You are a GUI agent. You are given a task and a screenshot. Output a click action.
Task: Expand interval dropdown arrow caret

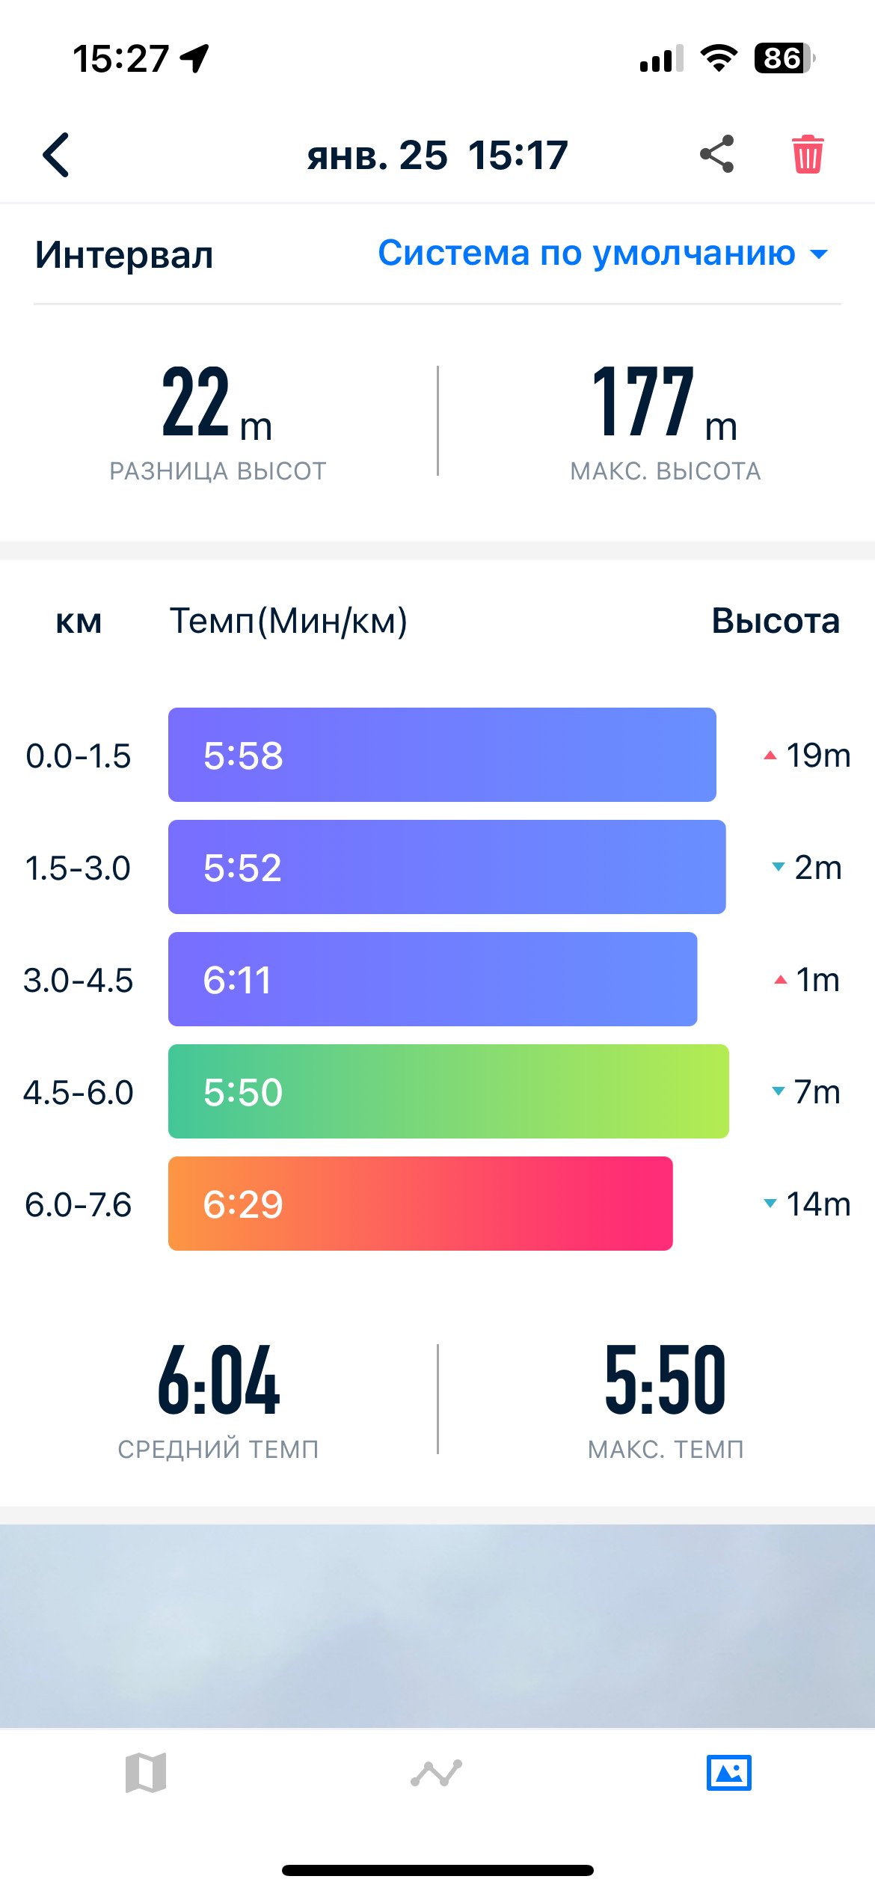coord(820,254)
